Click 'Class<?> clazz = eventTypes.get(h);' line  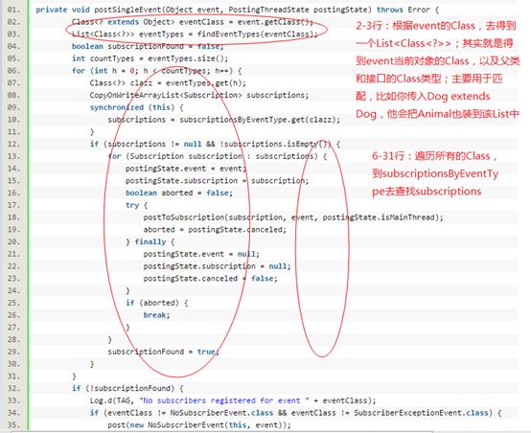[x=168, y=83]
